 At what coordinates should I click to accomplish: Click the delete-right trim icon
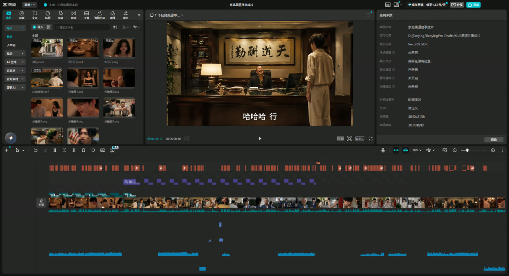point(74,150)
